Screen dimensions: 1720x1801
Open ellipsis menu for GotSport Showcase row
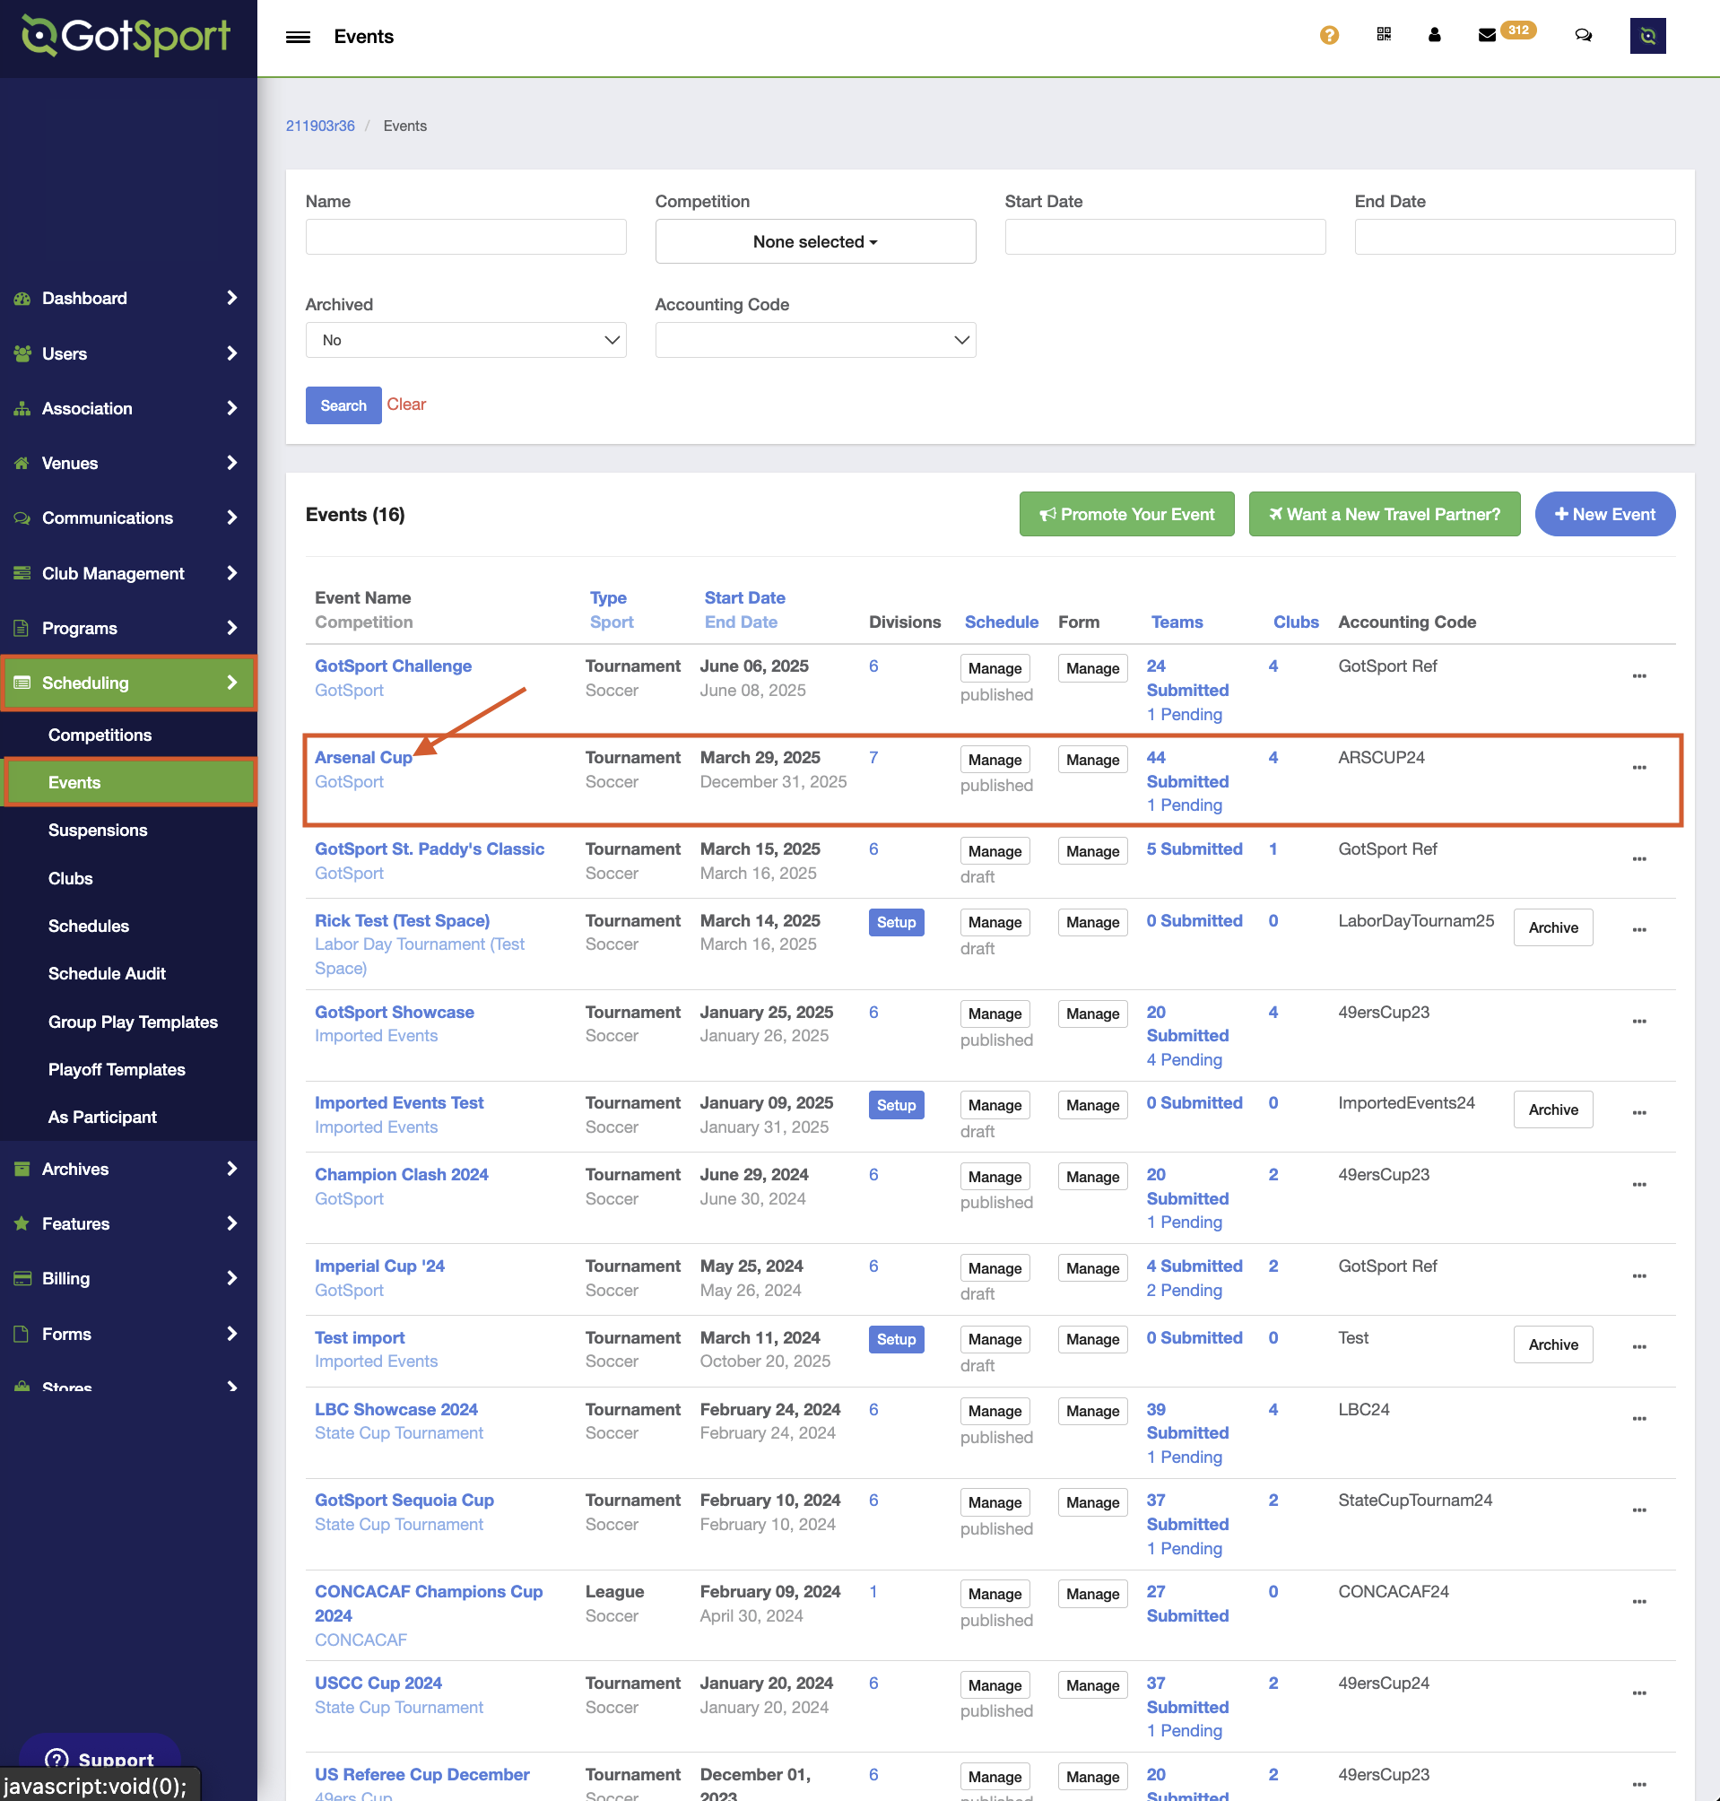click(x=1639, y=1022)
